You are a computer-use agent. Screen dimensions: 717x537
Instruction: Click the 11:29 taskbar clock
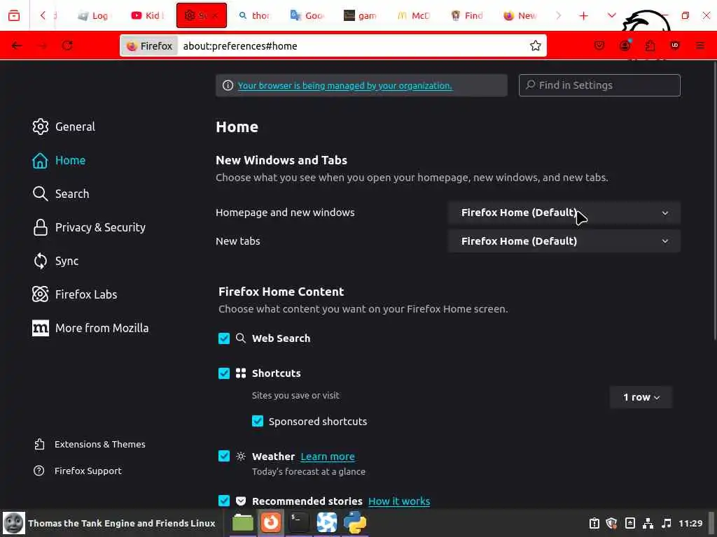coord(690,523)
